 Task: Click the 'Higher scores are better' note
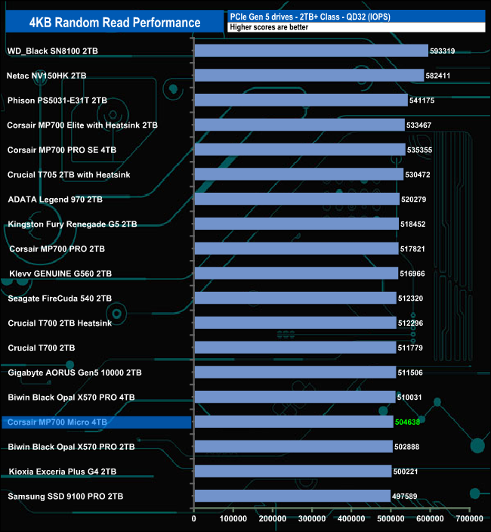pos(269,27)
